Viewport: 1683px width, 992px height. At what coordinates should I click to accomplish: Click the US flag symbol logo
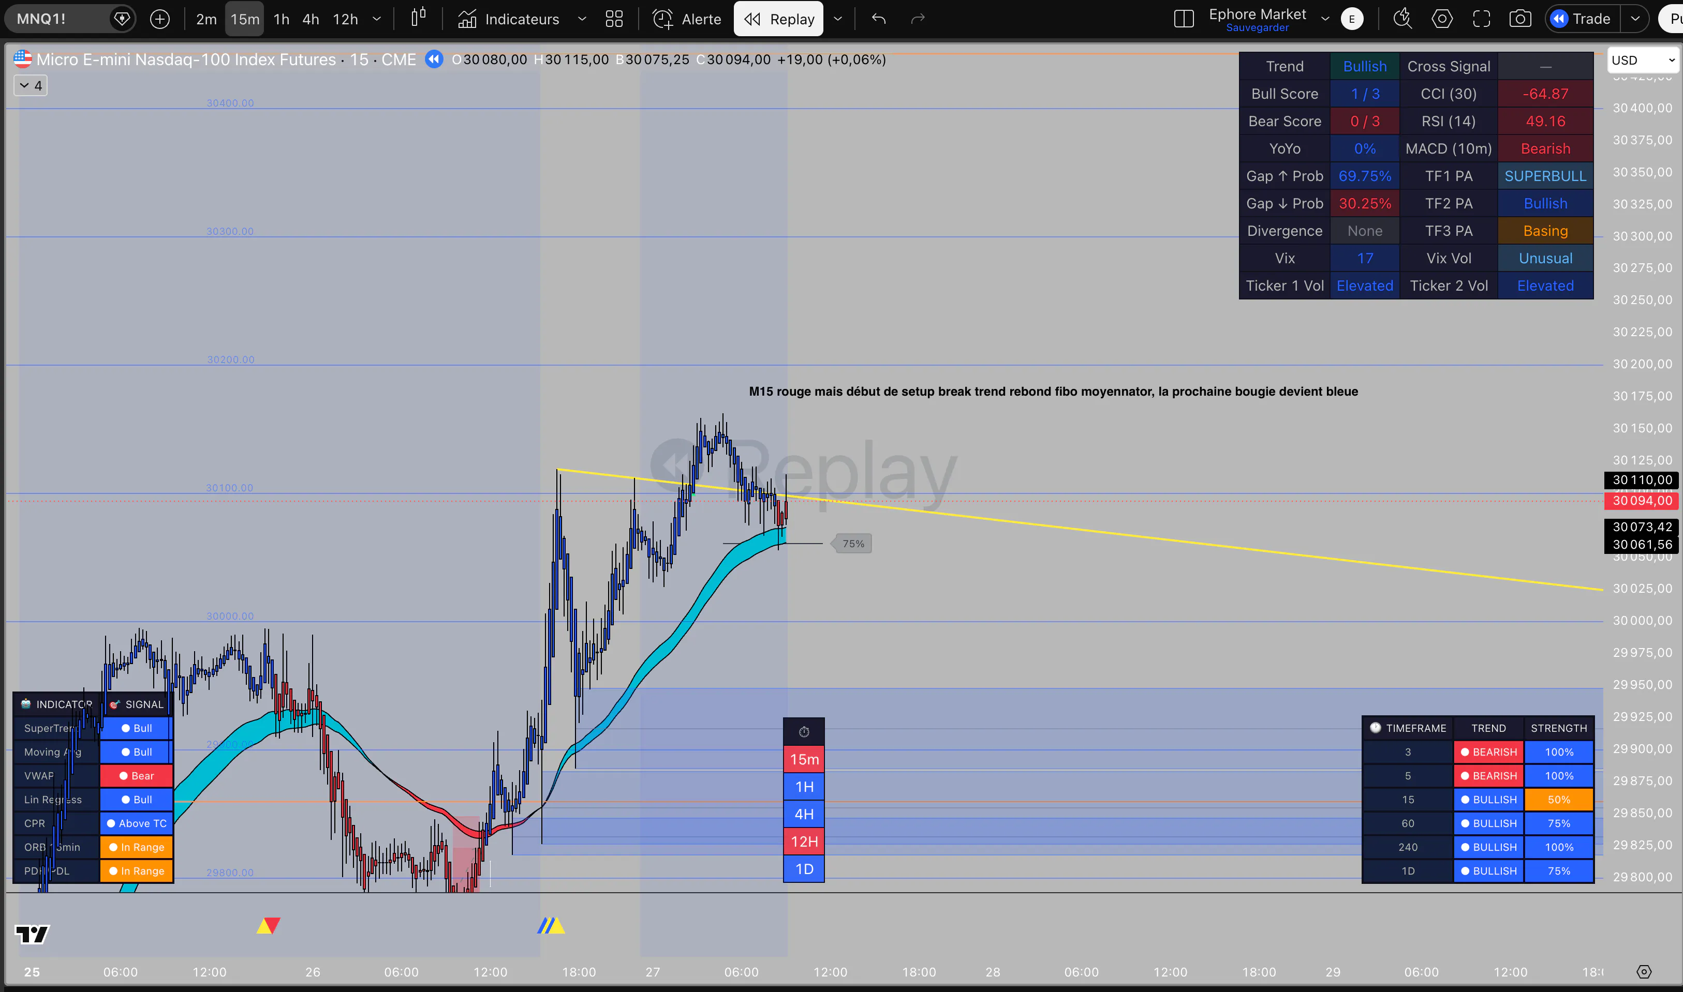pyautogui.click(x=22, y=59)
